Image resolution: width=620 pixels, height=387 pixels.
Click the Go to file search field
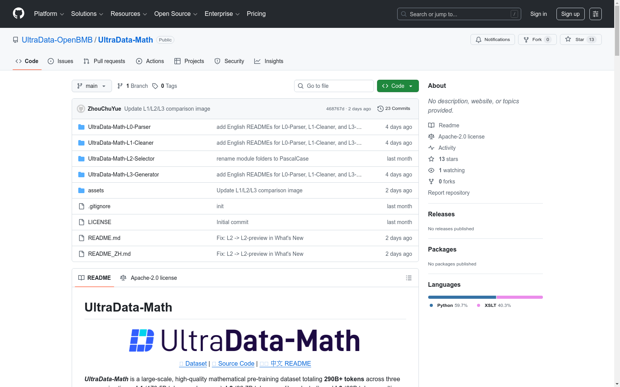(x=334, y=86)
